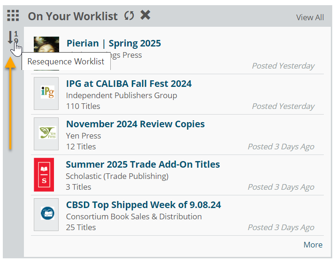
Task: Open November 2024 Review Copies catalog
Action: [x=136, y=124]
